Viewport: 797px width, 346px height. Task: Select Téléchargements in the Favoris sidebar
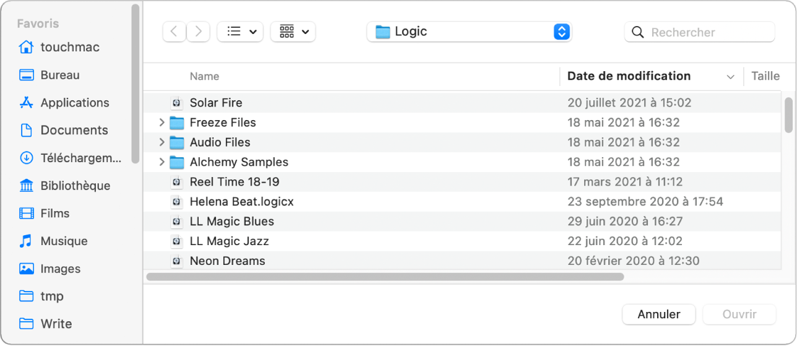[x=81, y=158]
